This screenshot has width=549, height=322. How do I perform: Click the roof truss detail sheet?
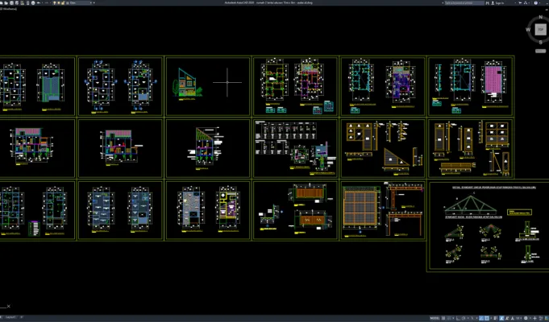click(x=489, y=226)
